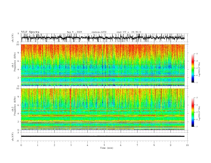Click time axis tick label "0"
The image size is (211, 163).
point(21,145)
